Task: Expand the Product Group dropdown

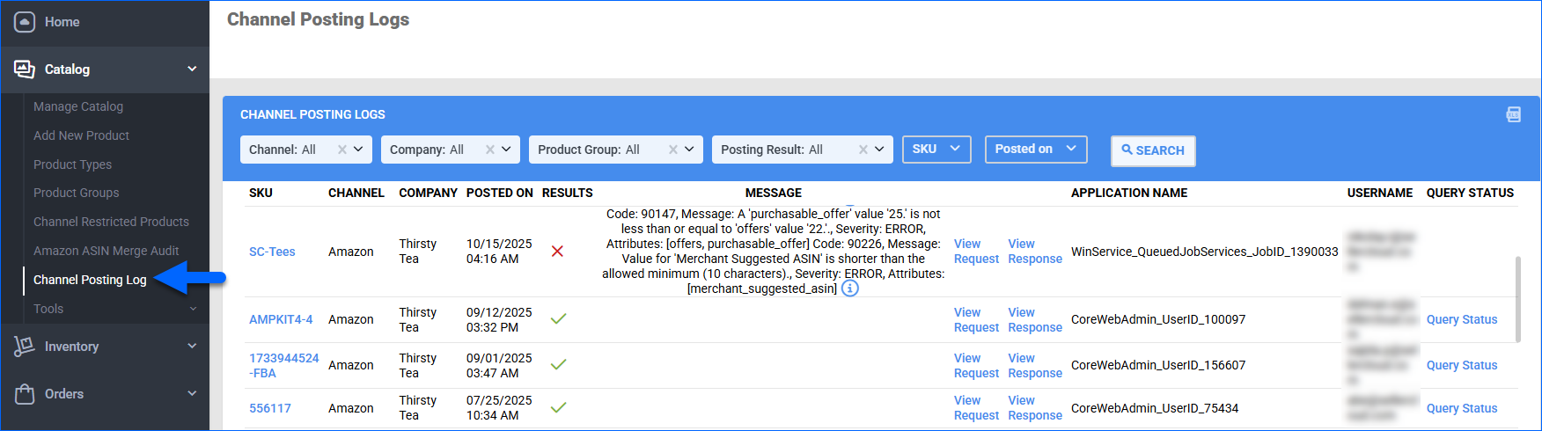Action: (x=689, y=150)
